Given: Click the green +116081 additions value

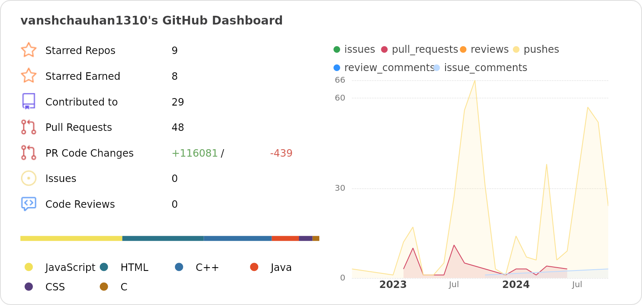Looking at the screenshot, I should (x=194, y=153).
